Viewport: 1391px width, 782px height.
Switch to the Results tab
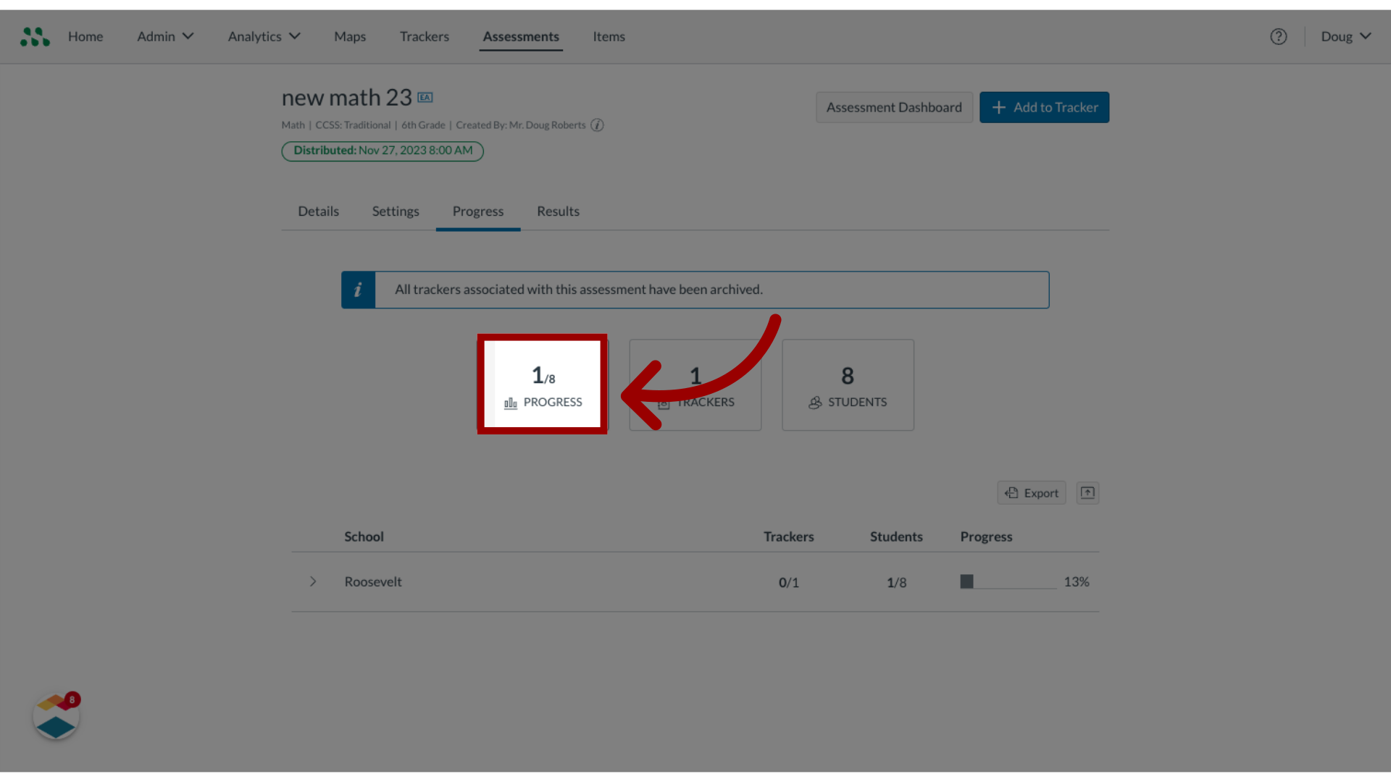(557, 211)
